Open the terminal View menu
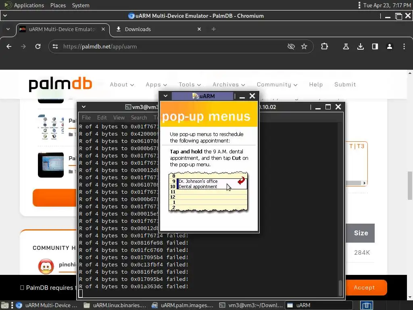This screenshot has height=310, width=413. (x=119, y=117)
